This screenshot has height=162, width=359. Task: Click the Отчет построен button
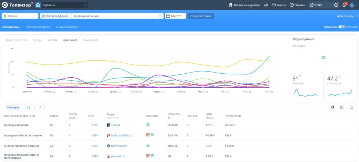[201, 16]
